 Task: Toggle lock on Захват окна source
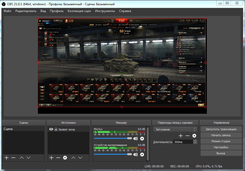pos(56,129)
